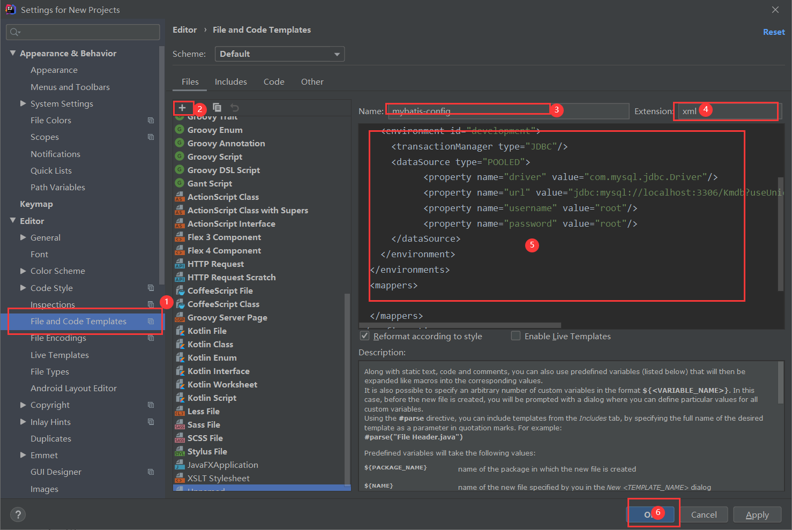
Task: Switch to the Includes tab
Action: point(231,81)
